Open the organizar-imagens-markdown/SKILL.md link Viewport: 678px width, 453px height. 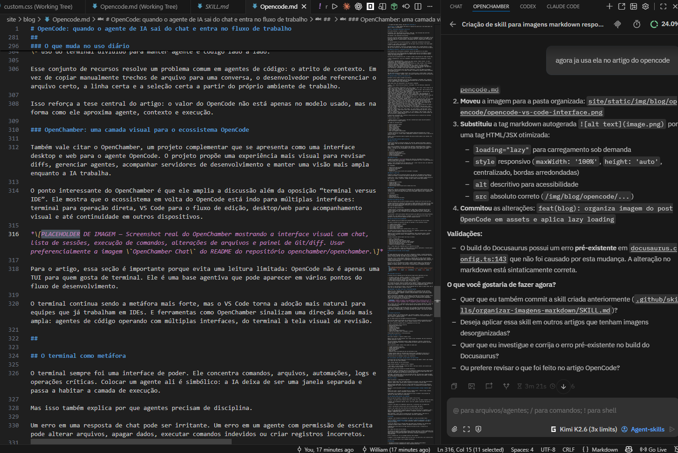click(x=569, y=305)
